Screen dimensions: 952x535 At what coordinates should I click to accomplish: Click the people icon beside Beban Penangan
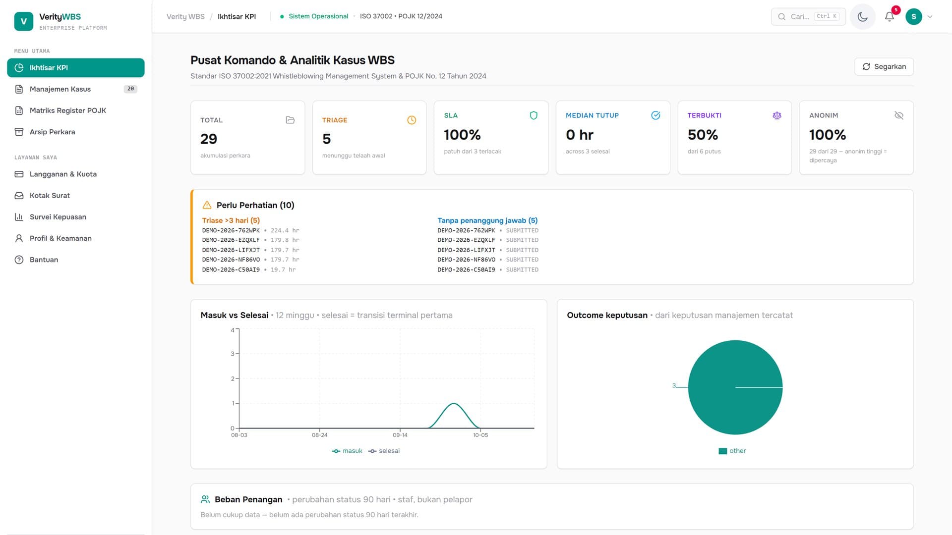(205, 499)
